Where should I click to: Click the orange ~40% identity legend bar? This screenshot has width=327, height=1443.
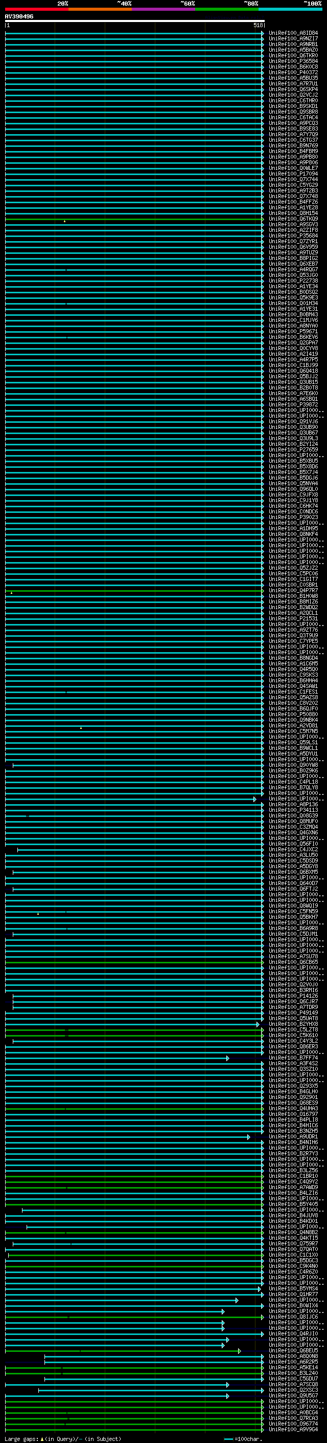(x=100, y=9)
